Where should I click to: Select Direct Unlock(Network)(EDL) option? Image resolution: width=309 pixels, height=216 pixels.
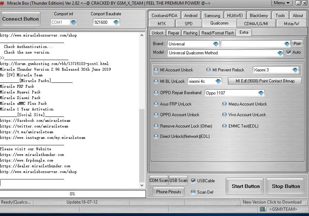[x=156, y=136]
